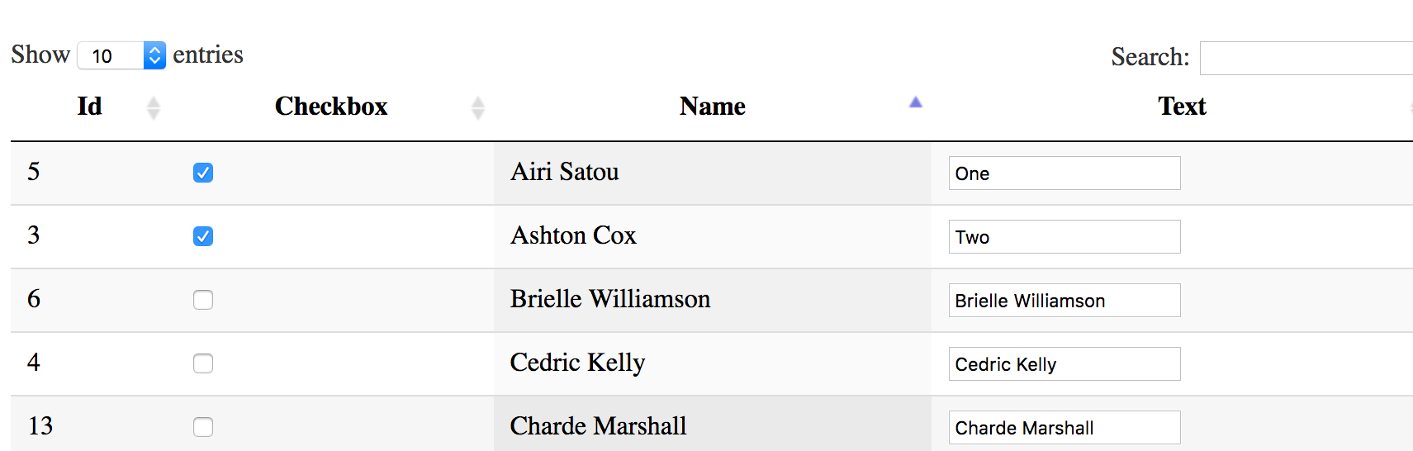Focus the Search input field

point(1306,58)
